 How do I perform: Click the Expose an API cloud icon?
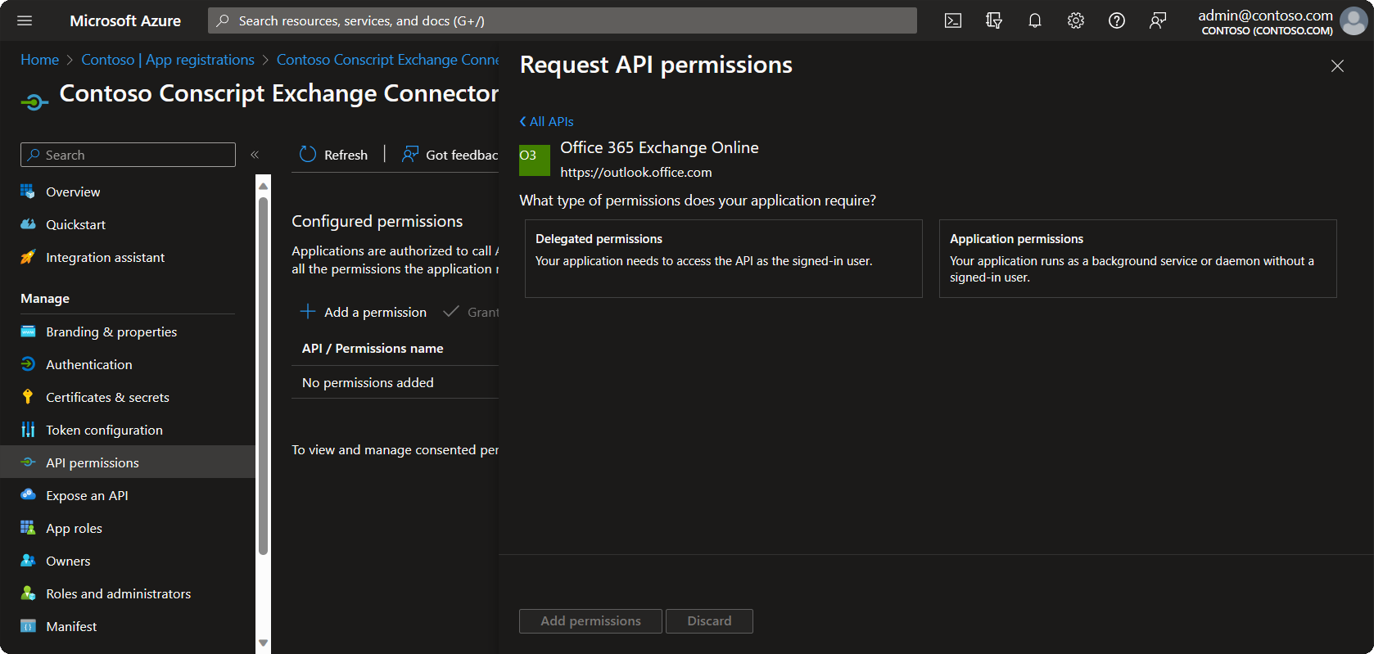click(28, 495)
